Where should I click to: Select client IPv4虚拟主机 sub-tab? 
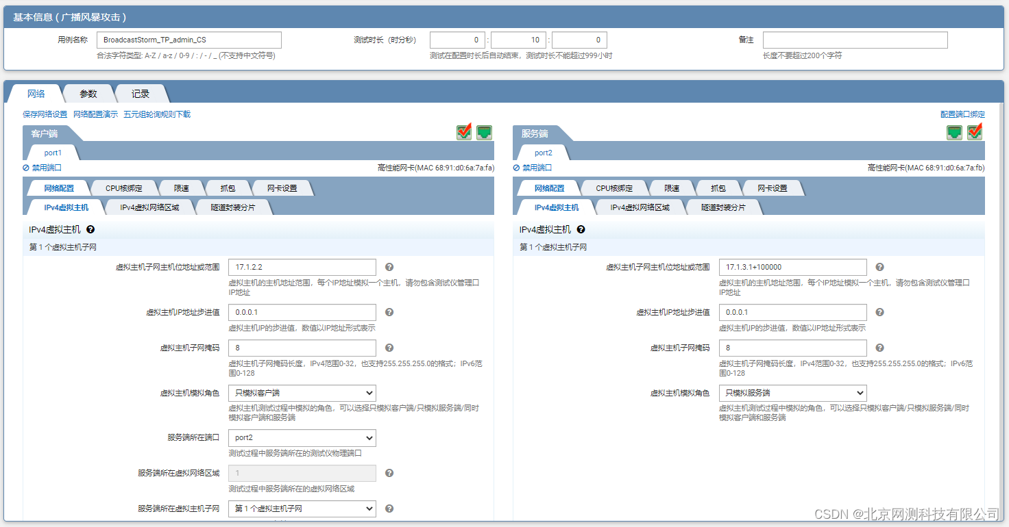click(66, 207)
